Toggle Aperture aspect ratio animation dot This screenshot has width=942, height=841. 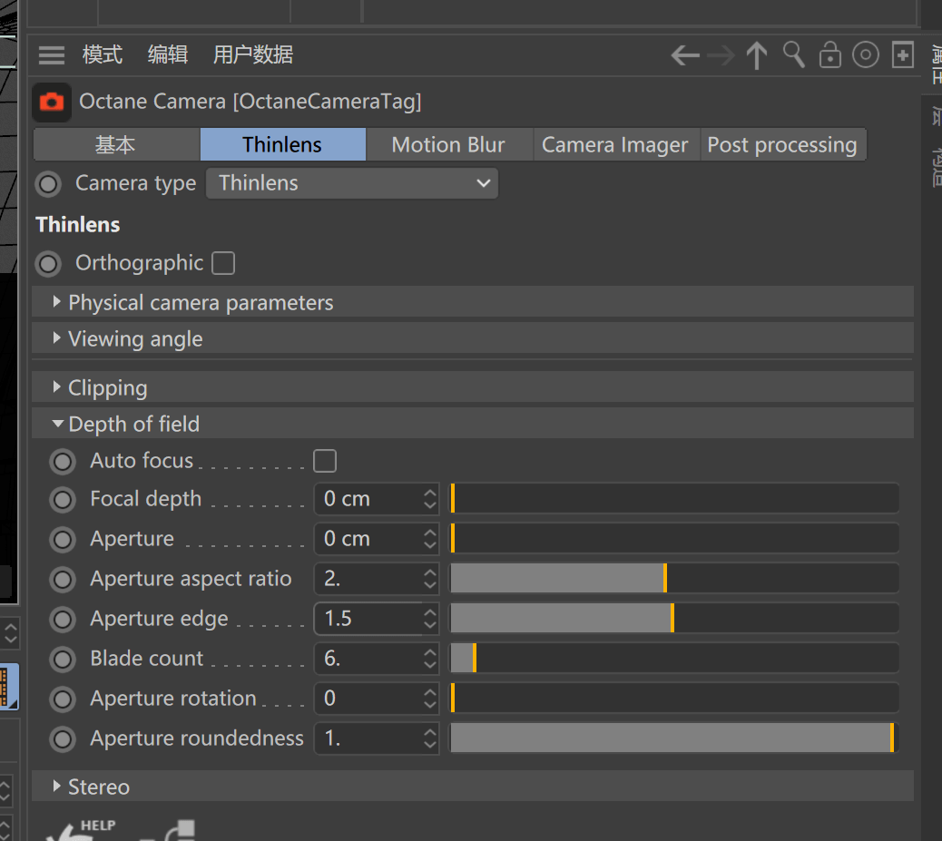click(63, 580)
